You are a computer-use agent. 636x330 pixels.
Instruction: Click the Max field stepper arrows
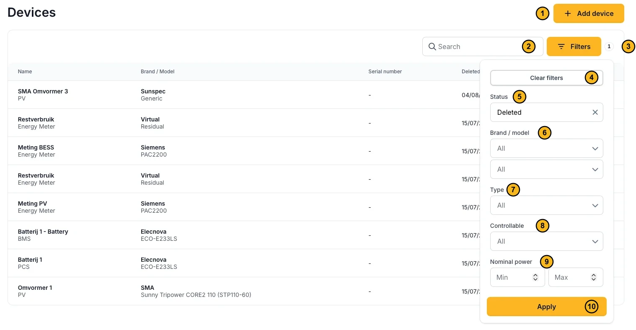tap(594, 277)
